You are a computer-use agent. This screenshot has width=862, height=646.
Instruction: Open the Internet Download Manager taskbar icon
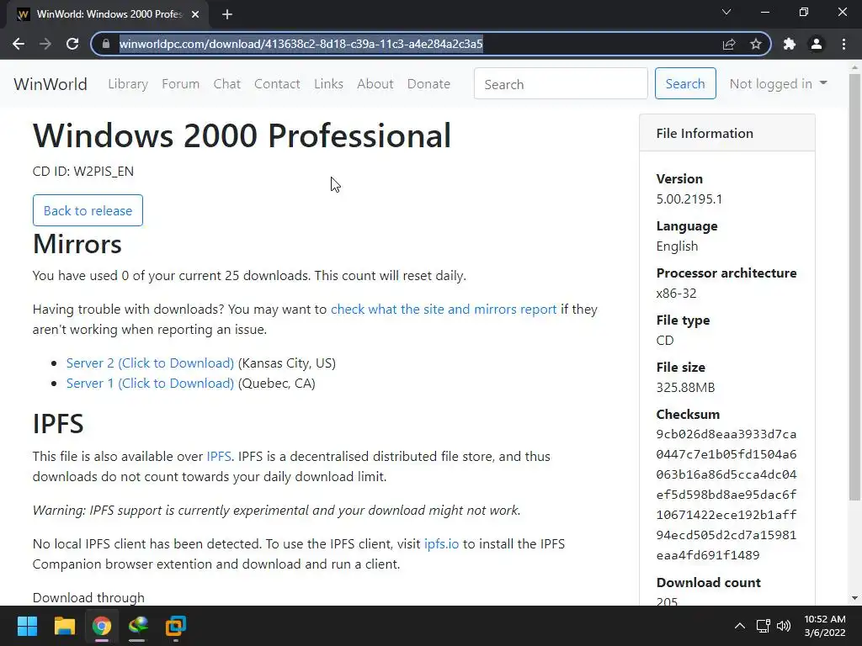[138, 626]
